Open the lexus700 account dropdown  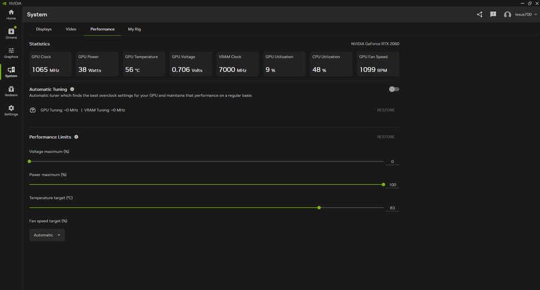point(520,14)
